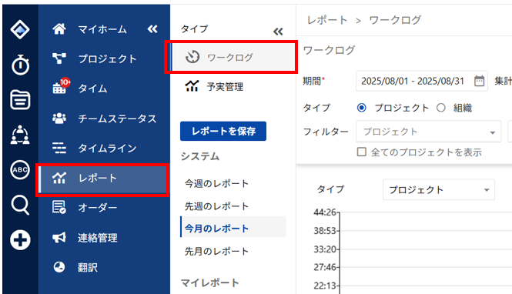The image size is (512, 294).
Task: Open 今週のレポート
Action: click(x=216, y=183)
